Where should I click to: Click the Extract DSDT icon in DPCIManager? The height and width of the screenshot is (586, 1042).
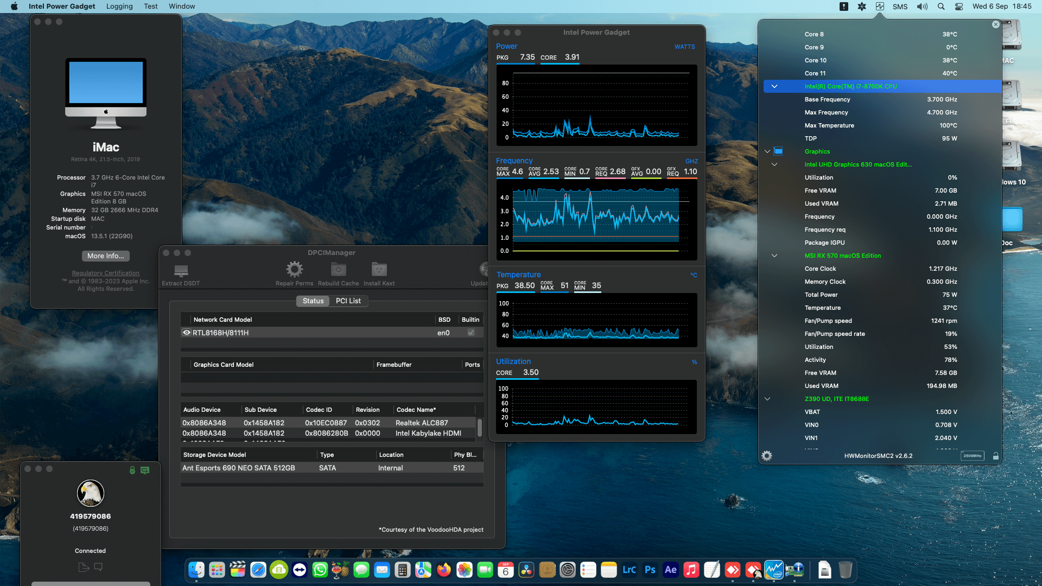[180, 270]
